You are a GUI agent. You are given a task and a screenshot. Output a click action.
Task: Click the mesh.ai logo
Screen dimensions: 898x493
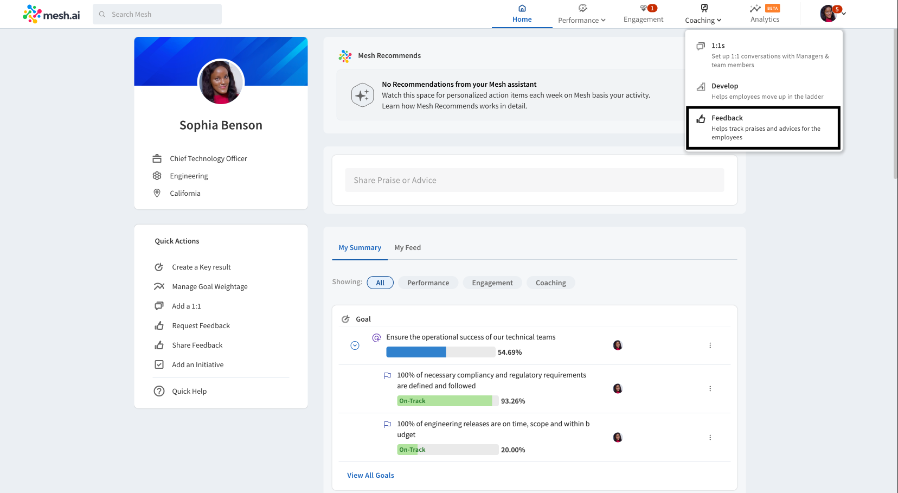(x=51, y=14)
